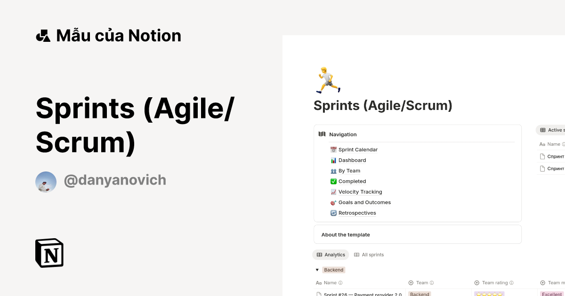Click the Notion logo at bottom left

coord(49,253)
